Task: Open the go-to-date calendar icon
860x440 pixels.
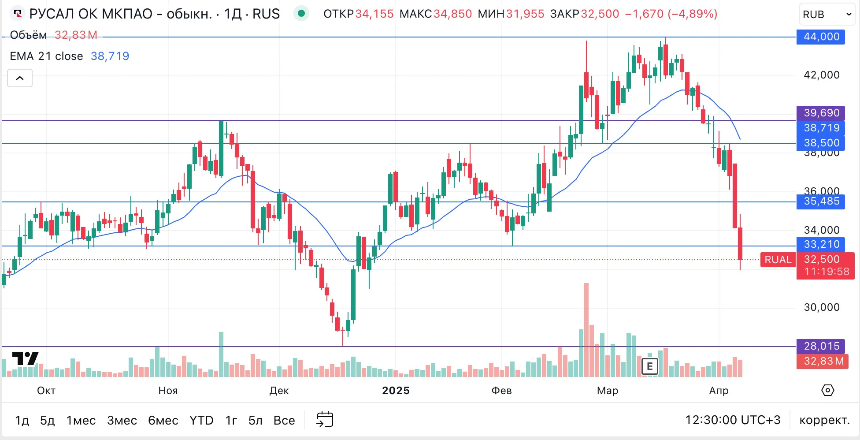Action: (x=325, y=420)
